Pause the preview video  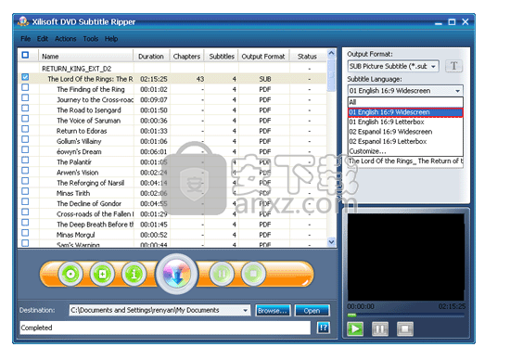click(380, 329)
